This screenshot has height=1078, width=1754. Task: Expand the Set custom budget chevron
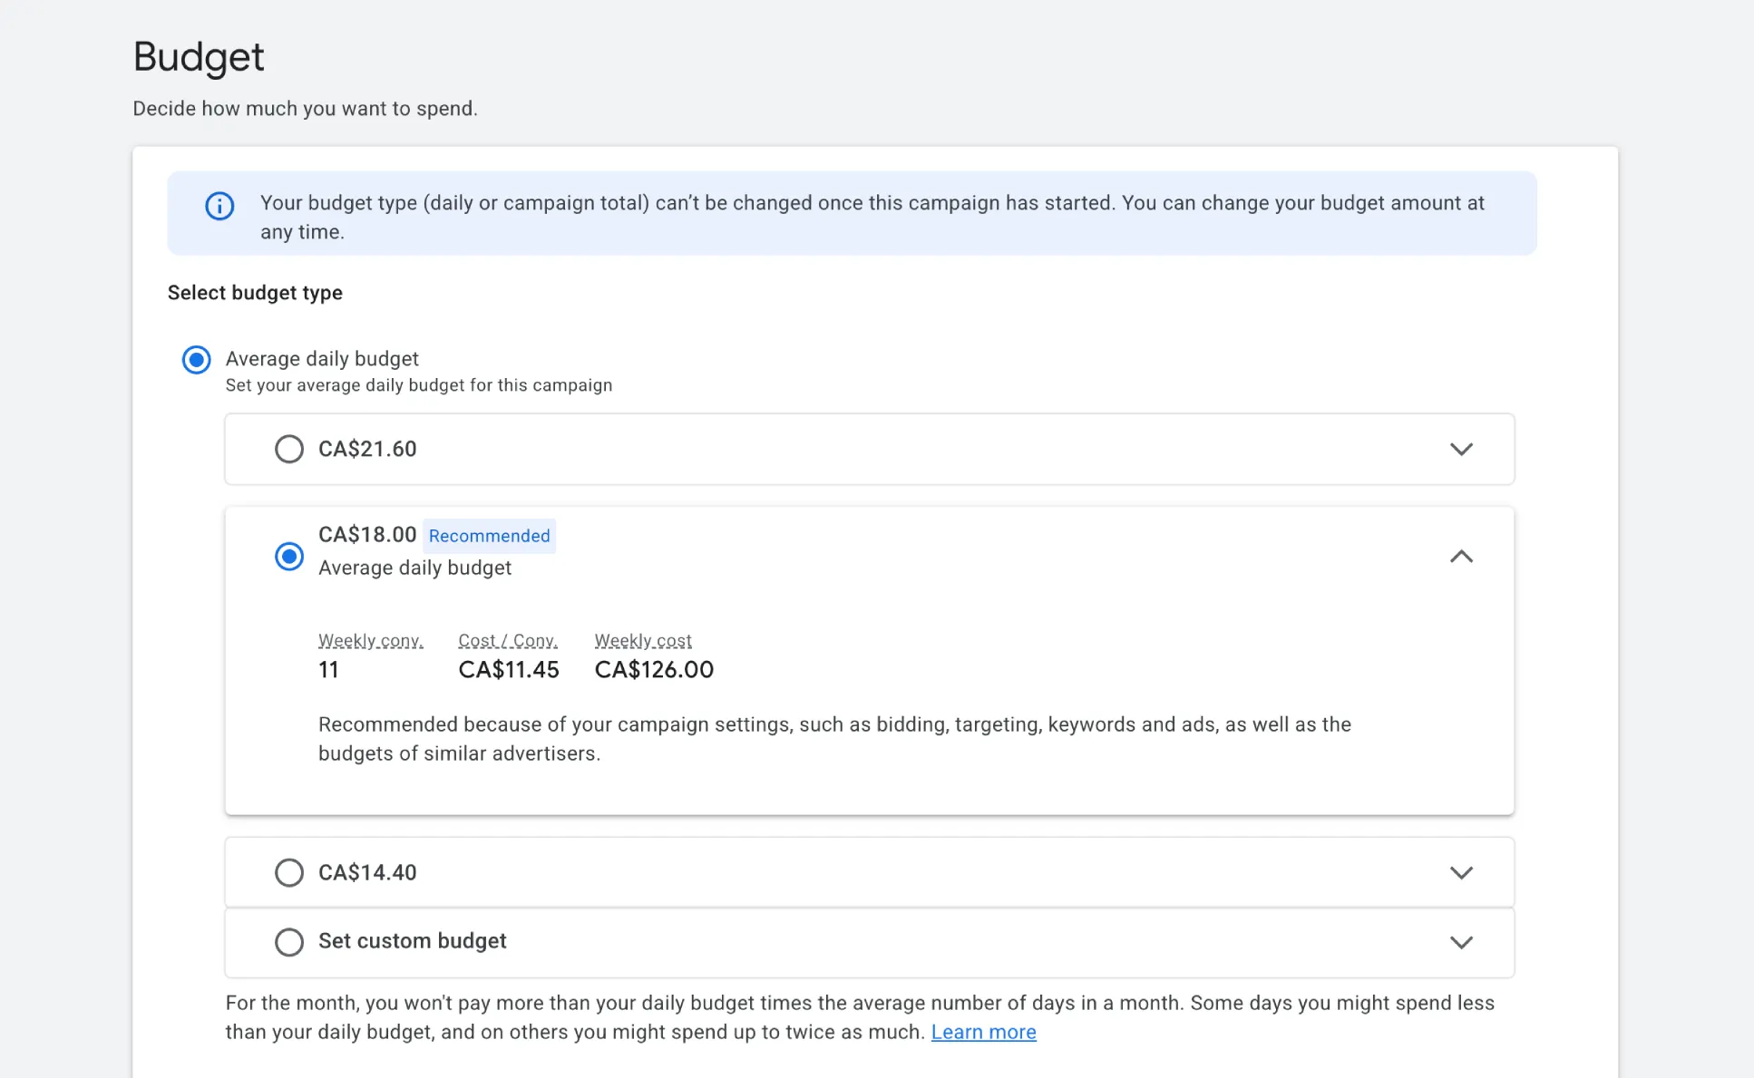1460,942
